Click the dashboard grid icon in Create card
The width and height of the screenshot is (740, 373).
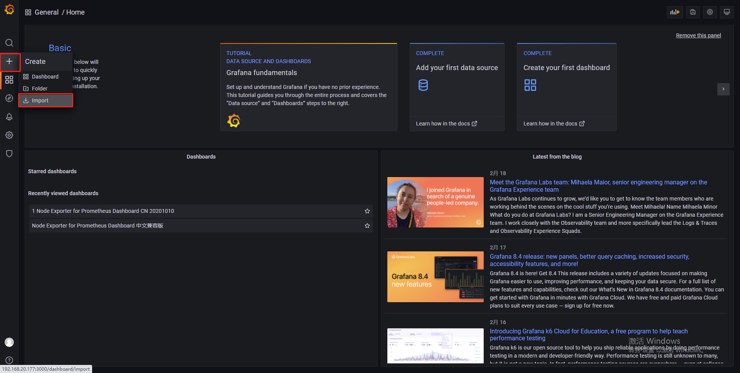tap(530, 85)
